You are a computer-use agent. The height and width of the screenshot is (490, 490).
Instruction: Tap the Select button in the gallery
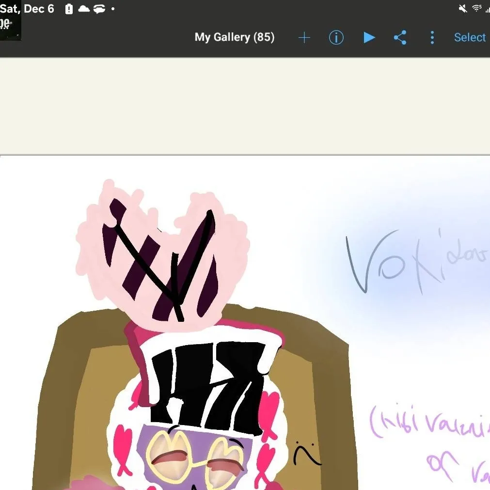pyautogui.click(x=469, y=38)
